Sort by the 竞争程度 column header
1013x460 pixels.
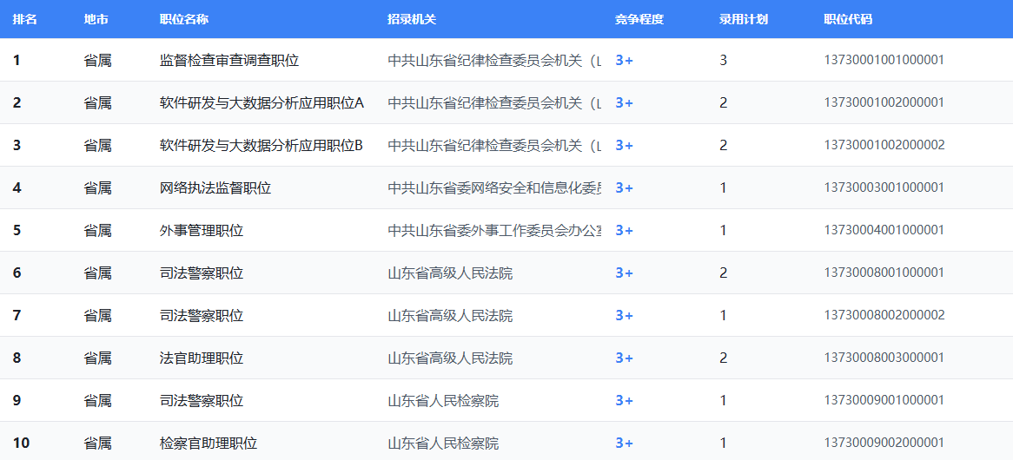click(639, 19)
